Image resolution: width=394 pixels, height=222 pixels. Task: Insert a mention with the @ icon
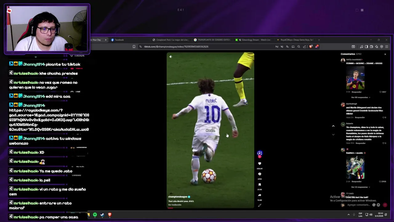click(374, 205)
